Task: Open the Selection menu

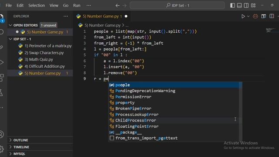Action: click(37, 5)
